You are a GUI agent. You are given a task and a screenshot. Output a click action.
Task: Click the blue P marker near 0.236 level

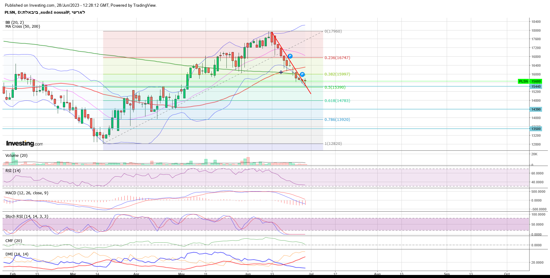[290, 56]
